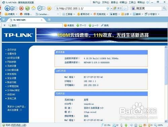Select the TL-WR740N browser tab
Viewport: 168px width, 127px height.
pos(26,20)
